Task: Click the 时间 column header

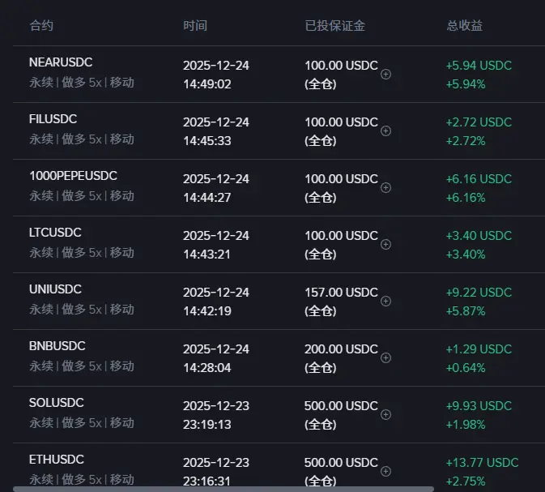Action: (x=195, y=26)
